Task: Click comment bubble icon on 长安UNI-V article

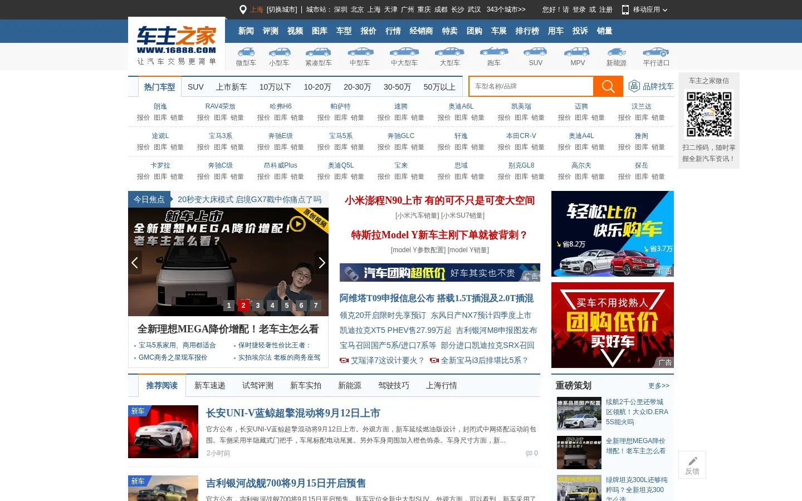Action: pos(529,453)
